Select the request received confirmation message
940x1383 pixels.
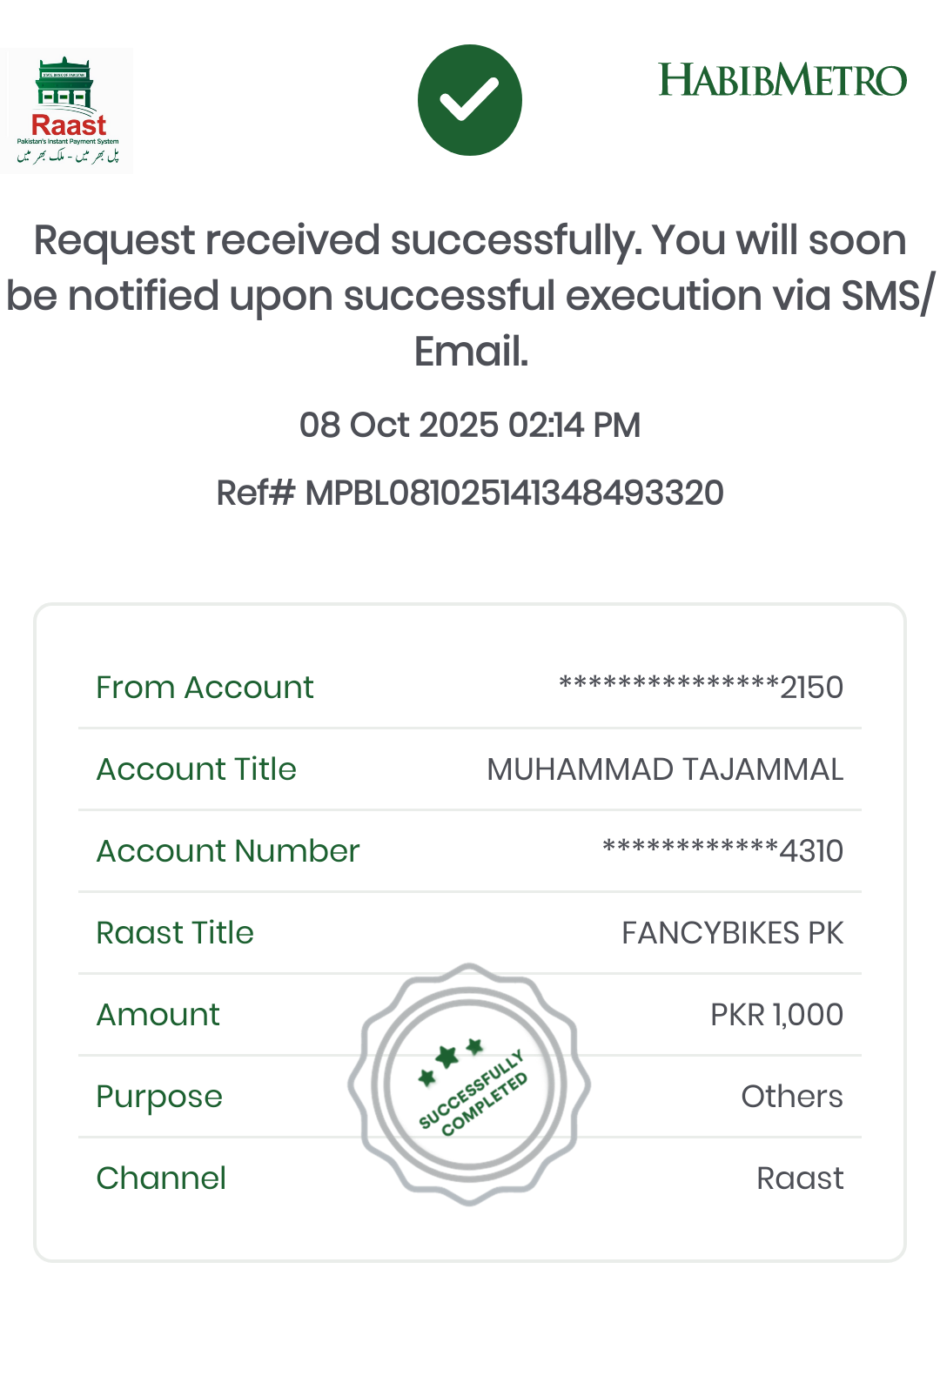470,295
